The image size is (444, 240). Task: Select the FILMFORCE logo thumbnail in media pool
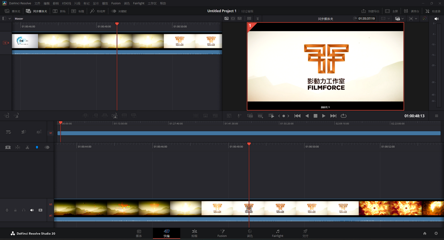pos(180,41)
